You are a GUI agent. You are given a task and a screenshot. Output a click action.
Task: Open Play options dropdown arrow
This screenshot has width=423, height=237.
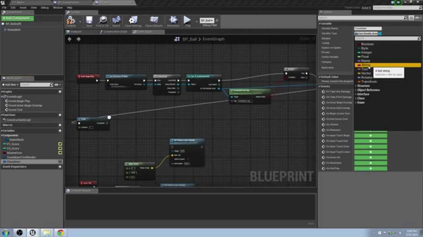[x=196, y=21]
